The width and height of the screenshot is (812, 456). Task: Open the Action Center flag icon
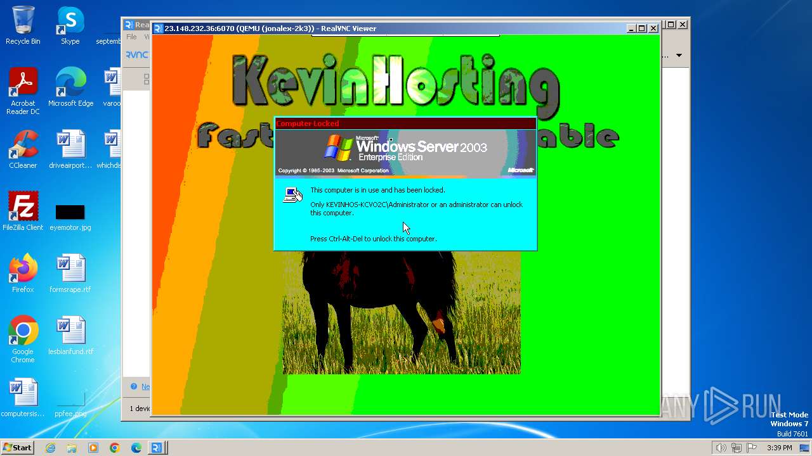pos(752,448)
